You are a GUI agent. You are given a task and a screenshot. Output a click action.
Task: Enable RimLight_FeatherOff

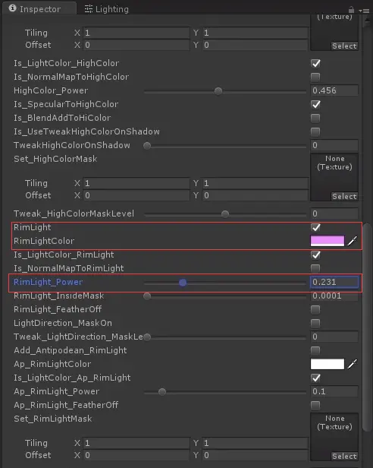pos(315,309)
